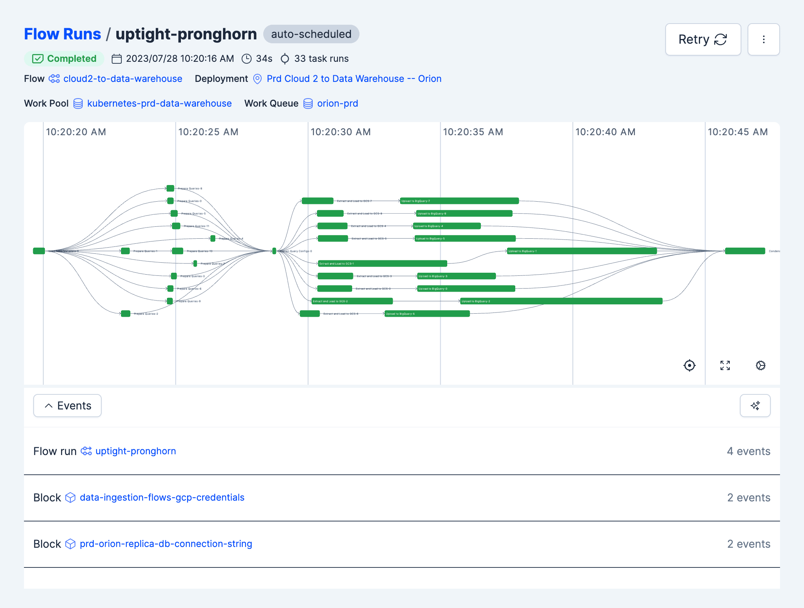Select the Upload to BigQuery-1 task bar
804x608 pixels.
click(x=581, y=251)
